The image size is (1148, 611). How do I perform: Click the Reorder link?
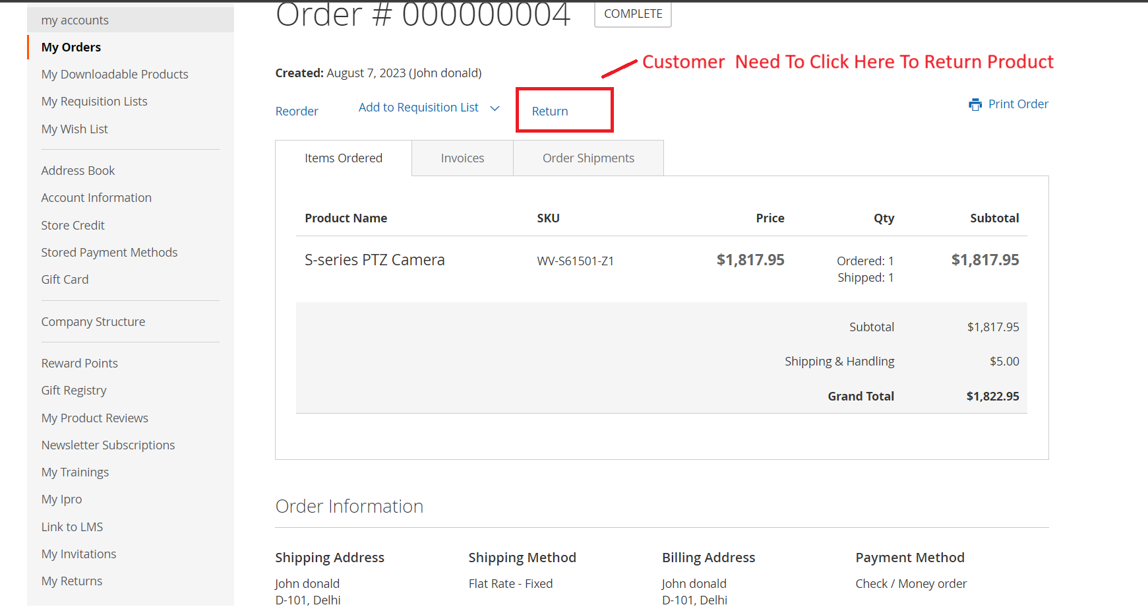pyautogui.click(x=297, y=112)
